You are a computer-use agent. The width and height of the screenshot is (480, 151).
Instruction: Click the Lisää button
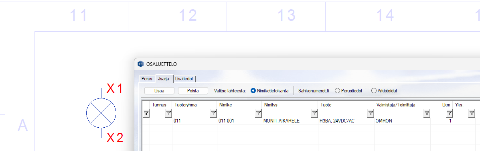click(x=159, y=91)
